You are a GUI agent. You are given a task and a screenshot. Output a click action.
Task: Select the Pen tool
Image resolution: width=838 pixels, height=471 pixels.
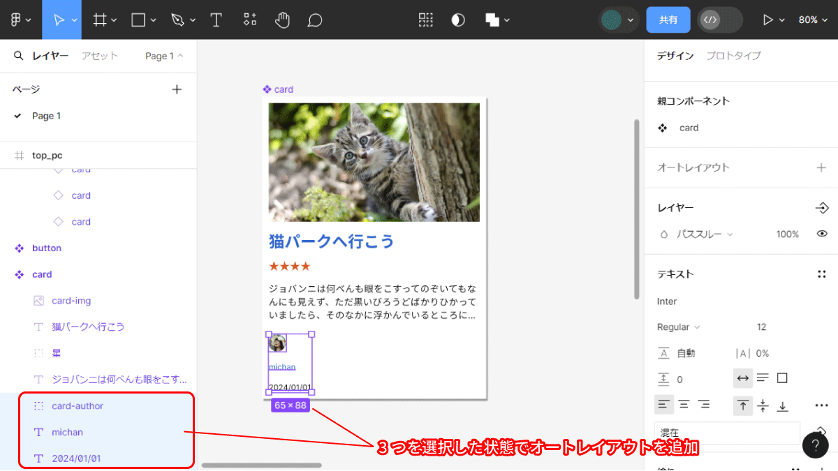click(178, 20)
